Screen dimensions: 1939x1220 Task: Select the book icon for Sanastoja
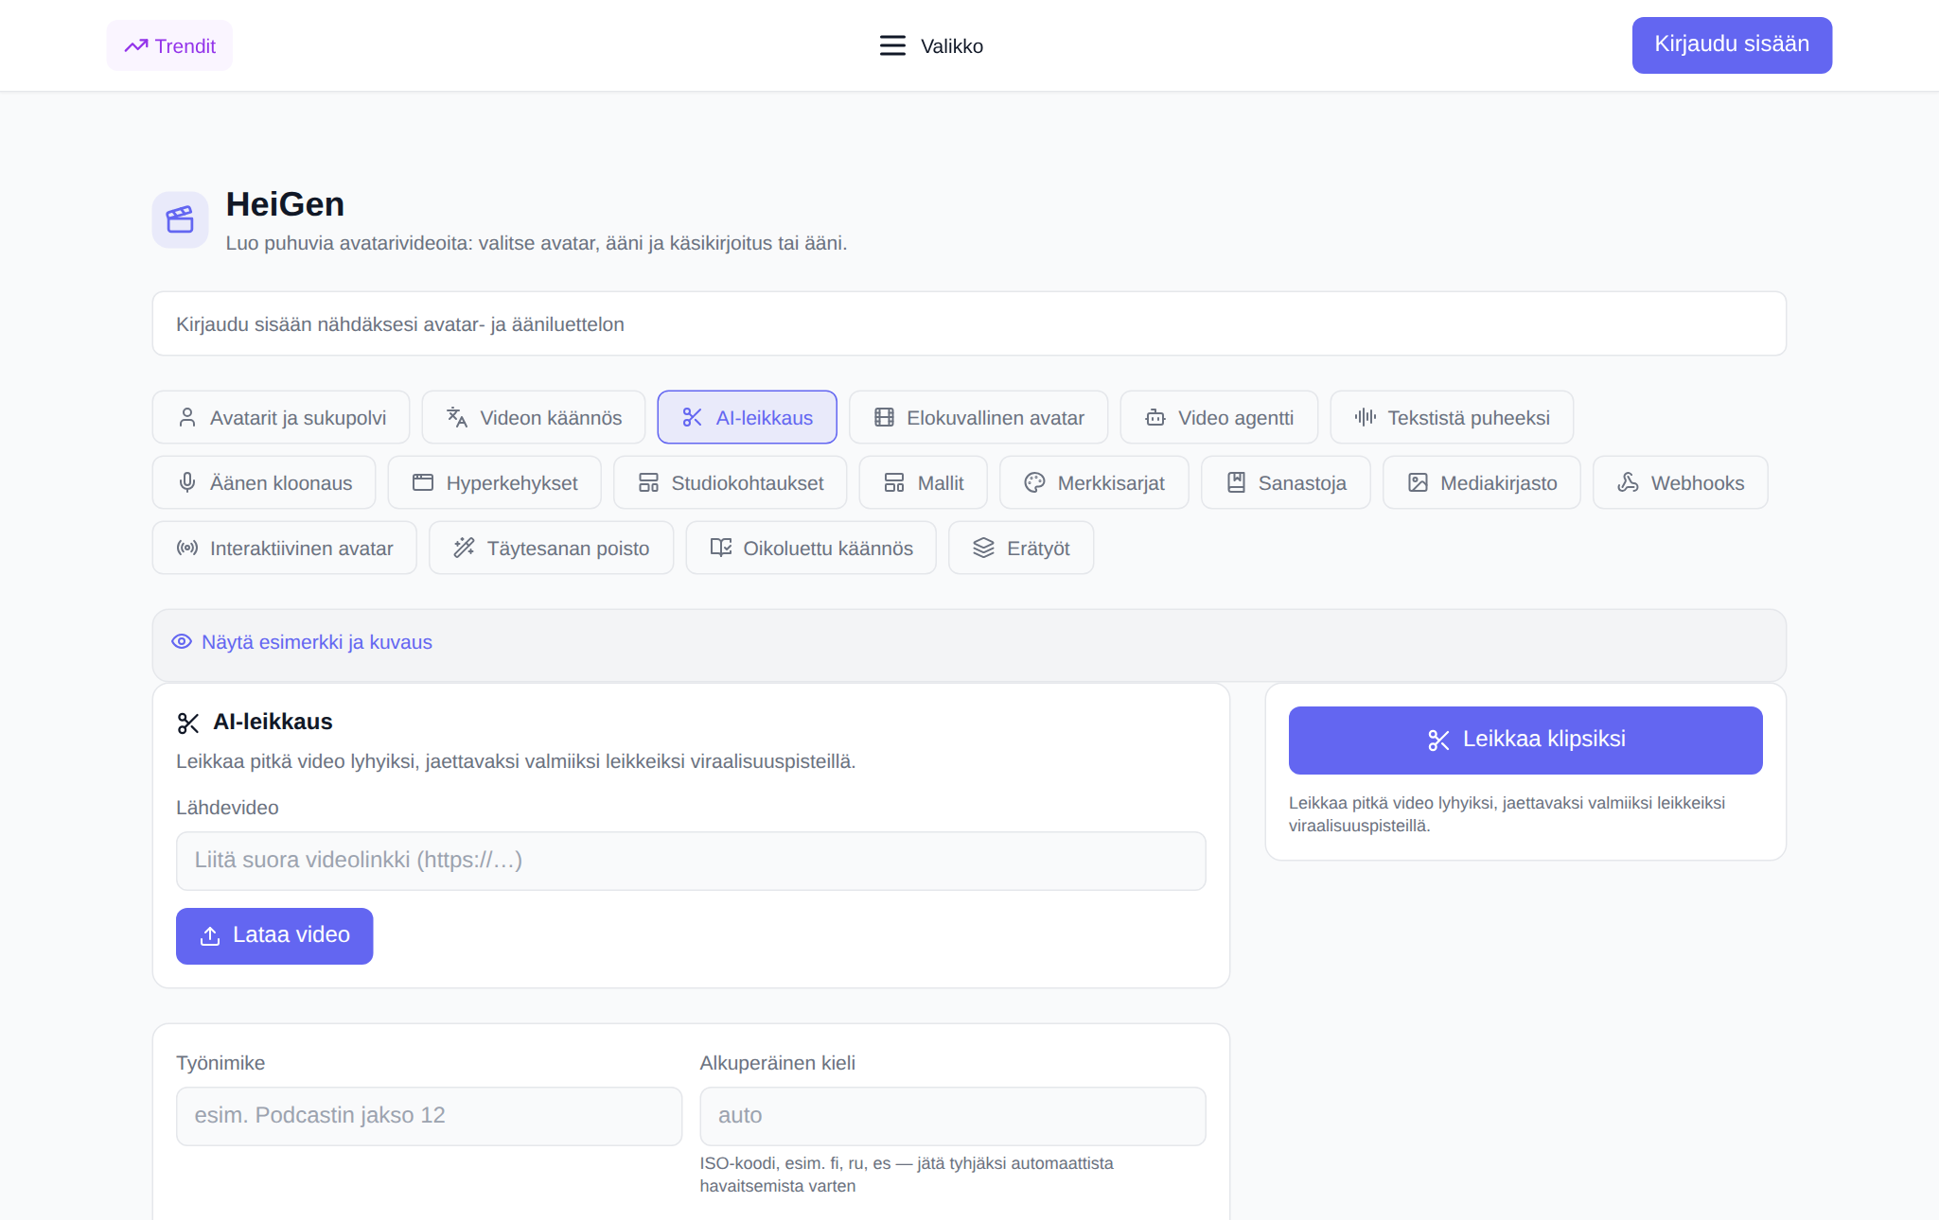pyautogui.click(x=1236, y=482)
